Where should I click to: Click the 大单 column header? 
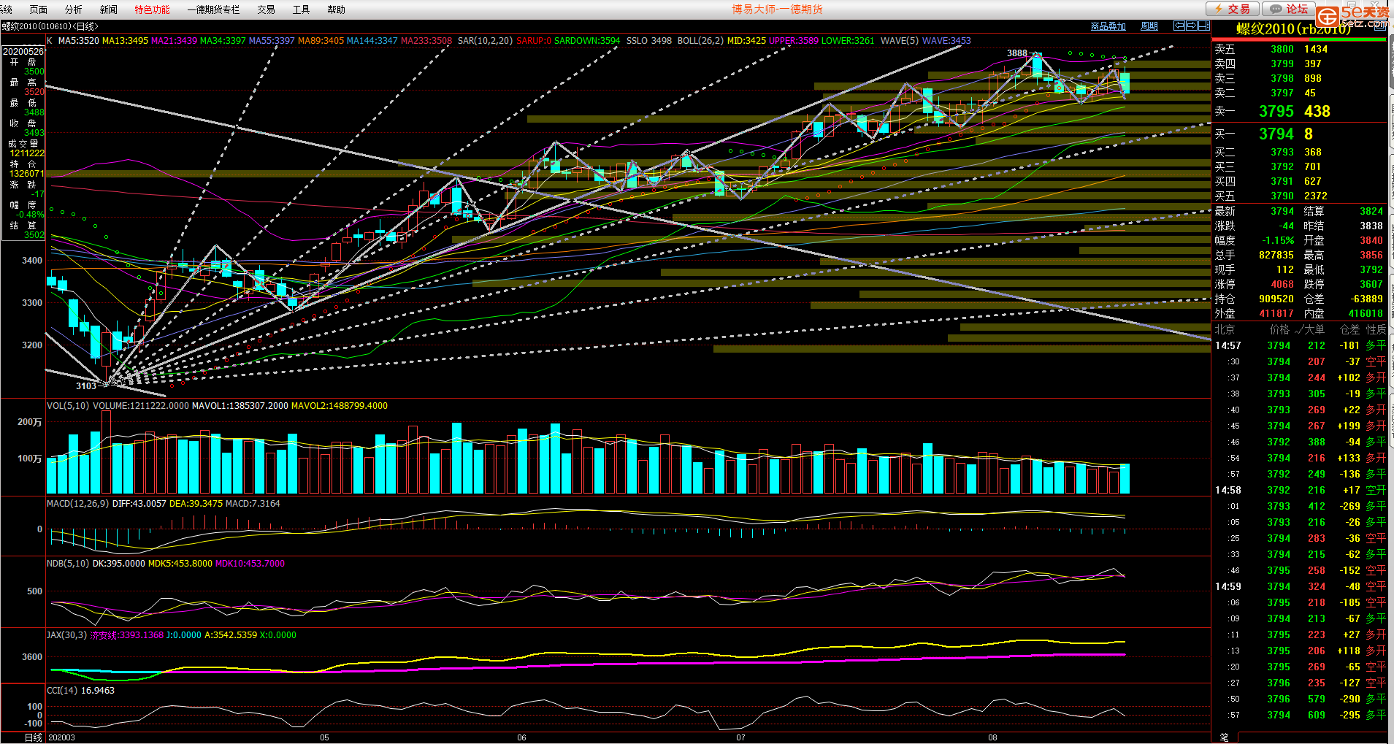click(1309, 329)
